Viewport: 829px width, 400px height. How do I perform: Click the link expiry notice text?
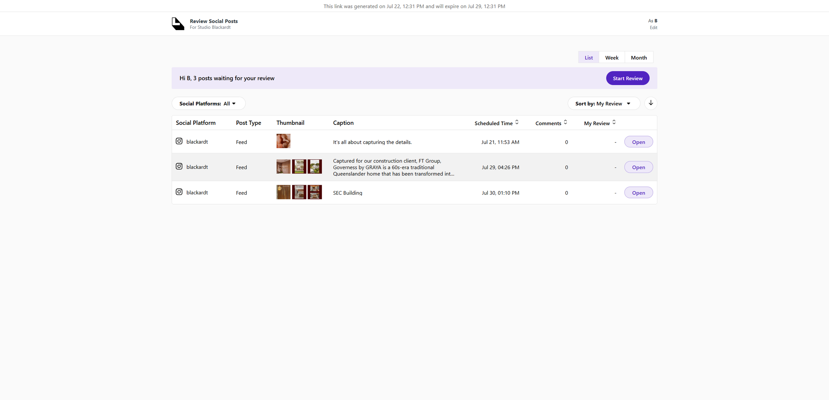pyautogui.click(x=414, y=6)
